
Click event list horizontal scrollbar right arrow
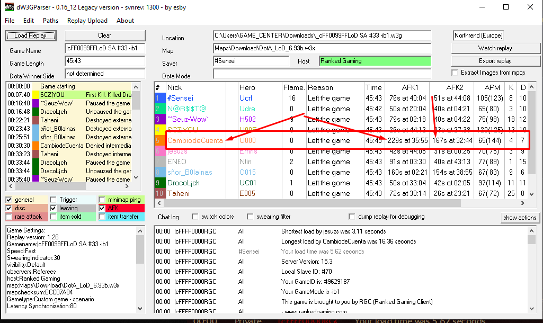[127, 186]
